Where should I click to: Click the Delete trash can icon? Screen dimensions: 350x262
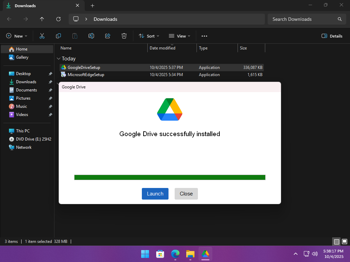click(124, 36)
